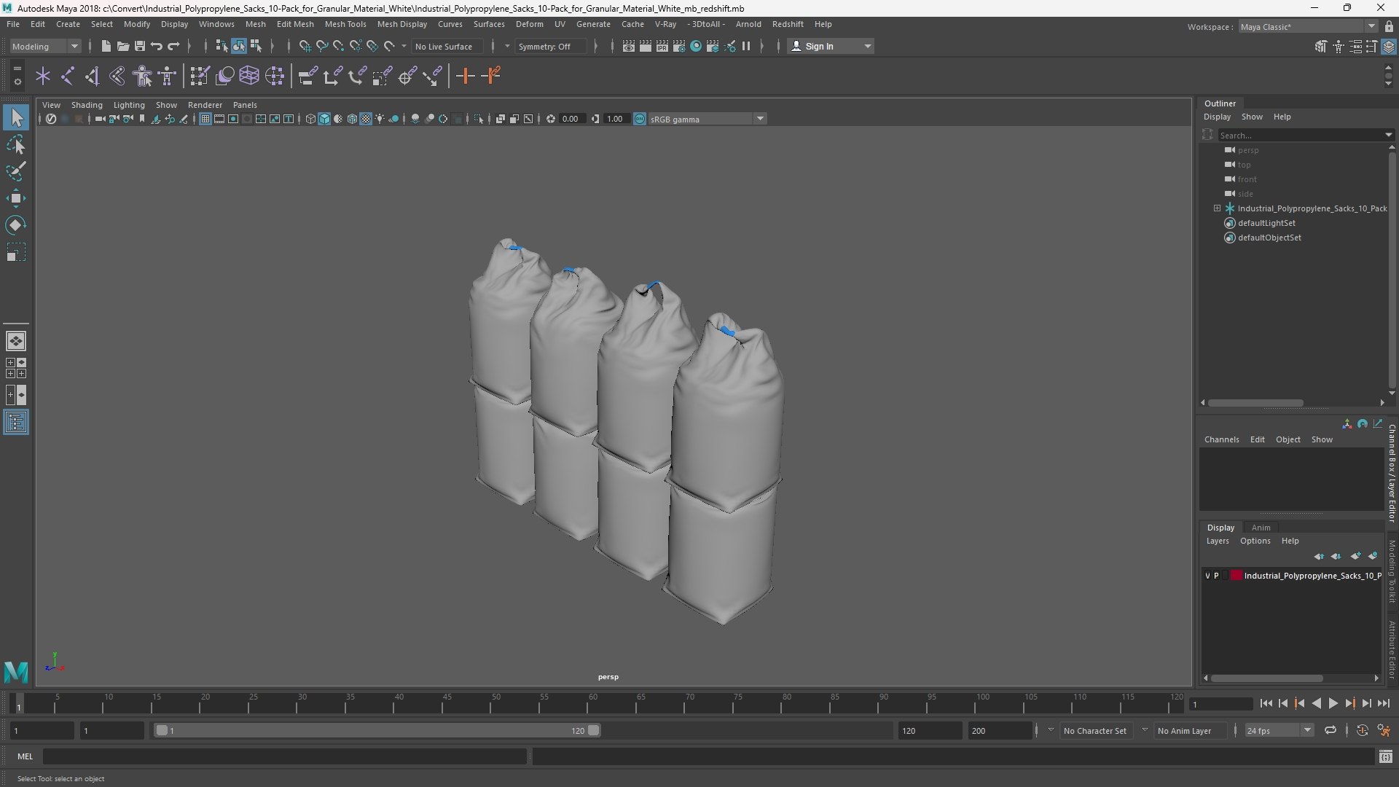
Task: Click the No Character Set button
Action: point(1094,730)
